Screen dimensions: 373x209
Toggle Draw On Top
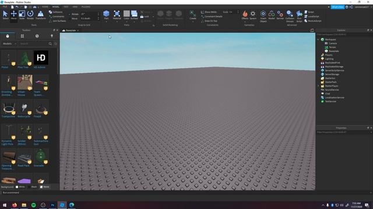(209, 21)
